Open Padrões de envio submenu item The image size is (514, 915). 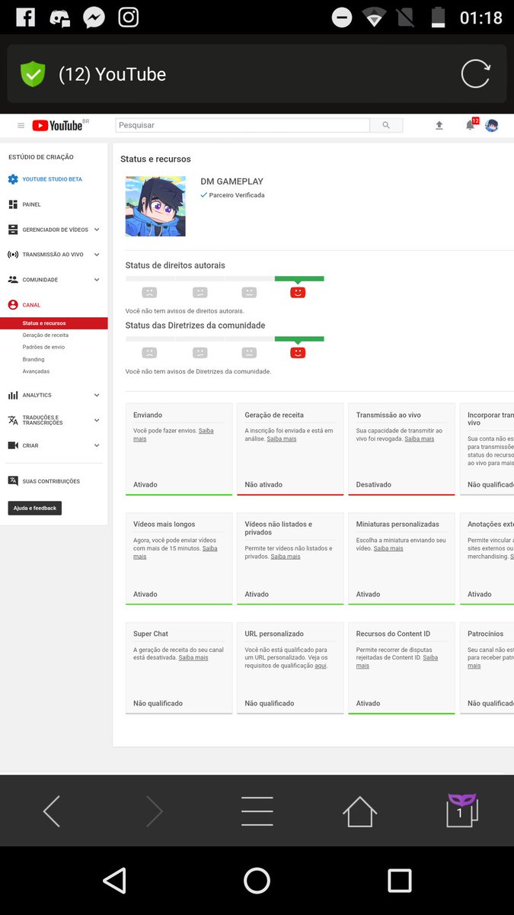coord(43,347)
